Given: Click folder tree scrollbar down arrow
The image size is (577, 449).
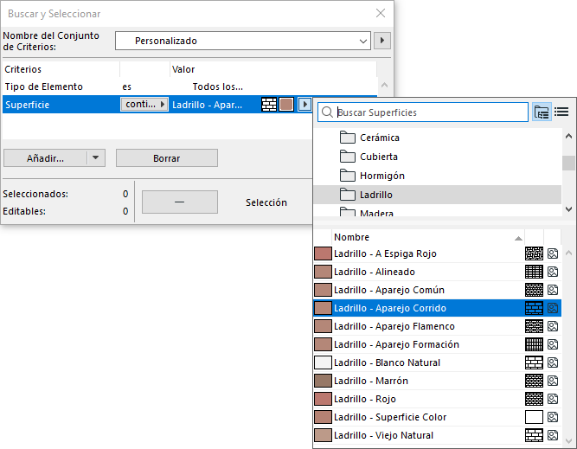Looking at the screenshot, I should [568, 209].
